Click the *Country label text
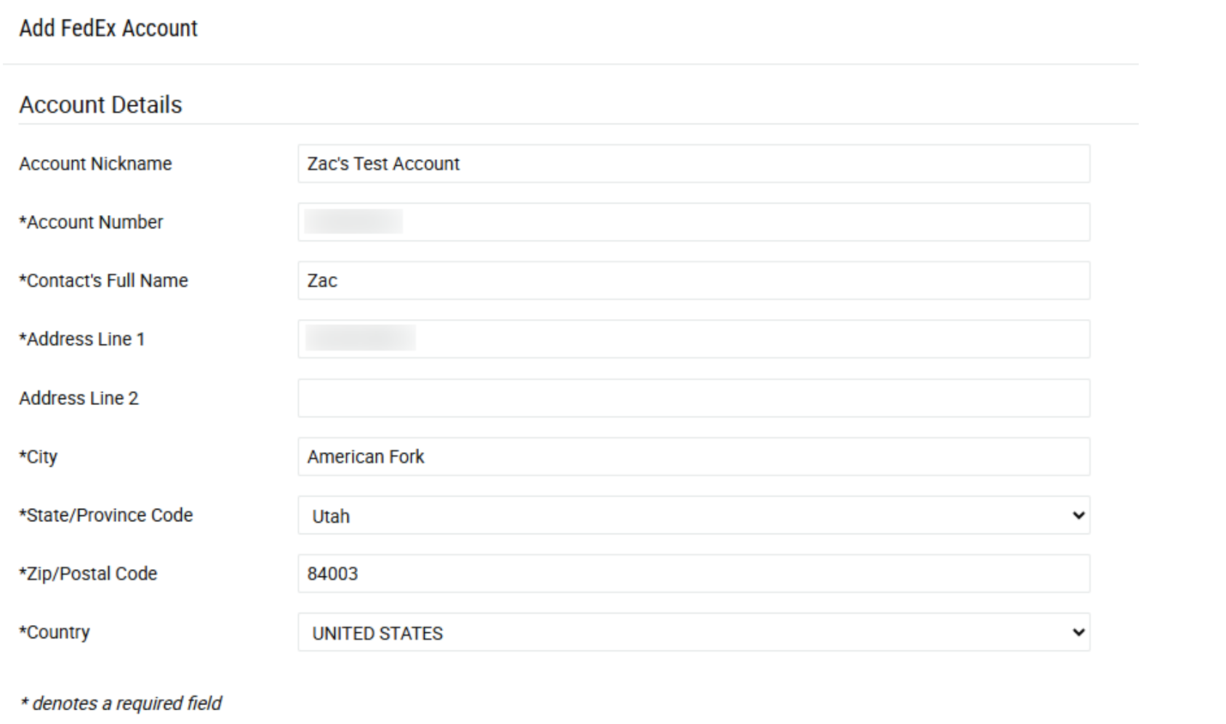The width and height of the screenshot is (1226, 724). click(x=54, y=632)
